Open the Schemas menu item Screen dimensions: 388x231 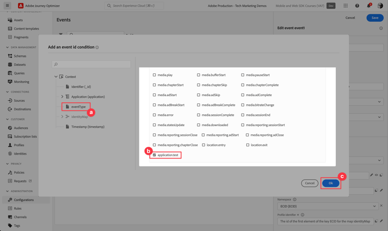pyautogui.click(x=20, y=56)
